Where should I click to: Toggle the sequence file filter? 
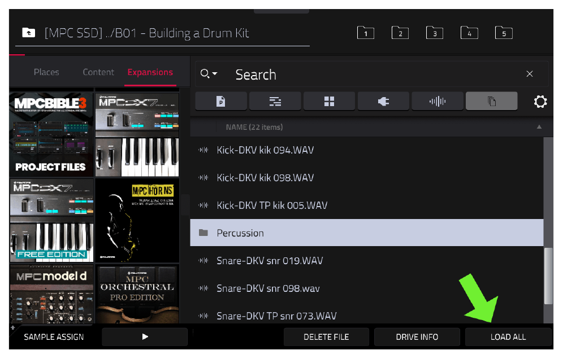click(275, 101)
